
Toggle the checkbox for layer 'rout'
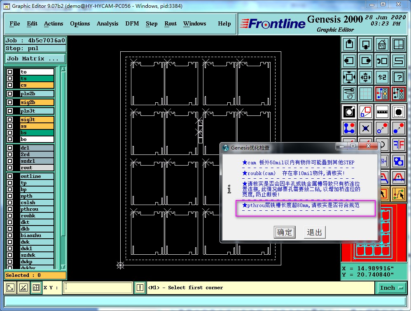click(10, 167)
